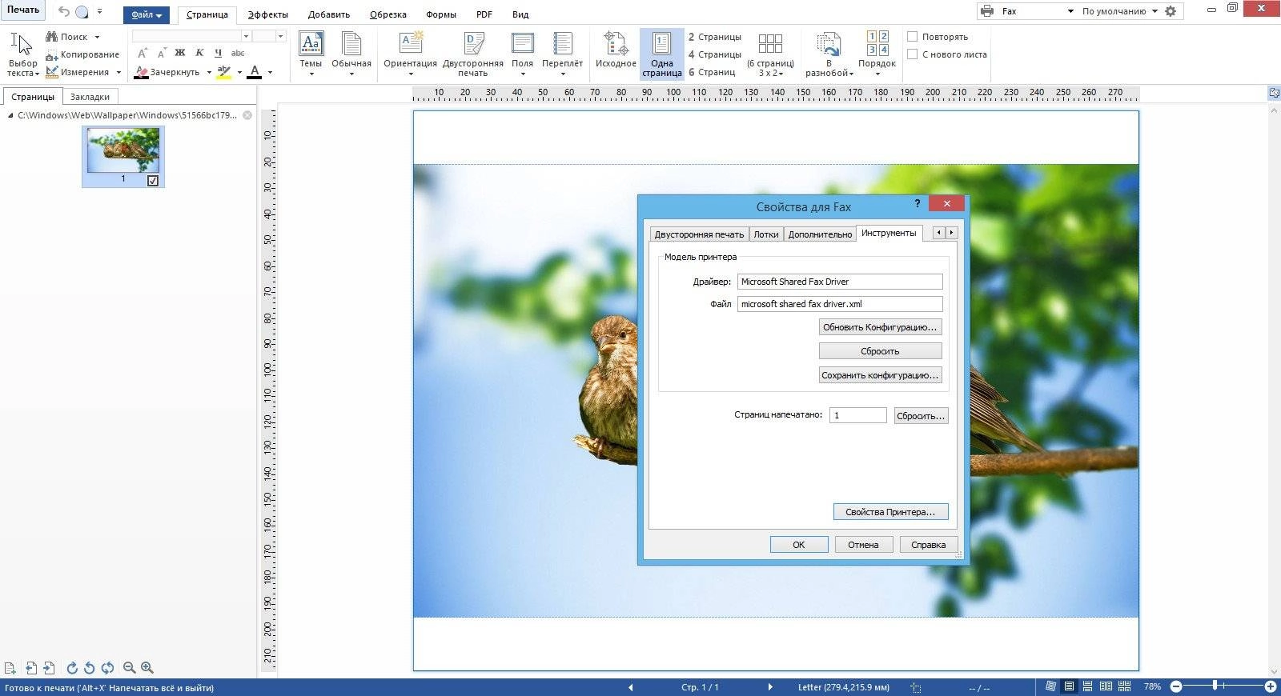Select Исходное original size layout

pos(616,50)
